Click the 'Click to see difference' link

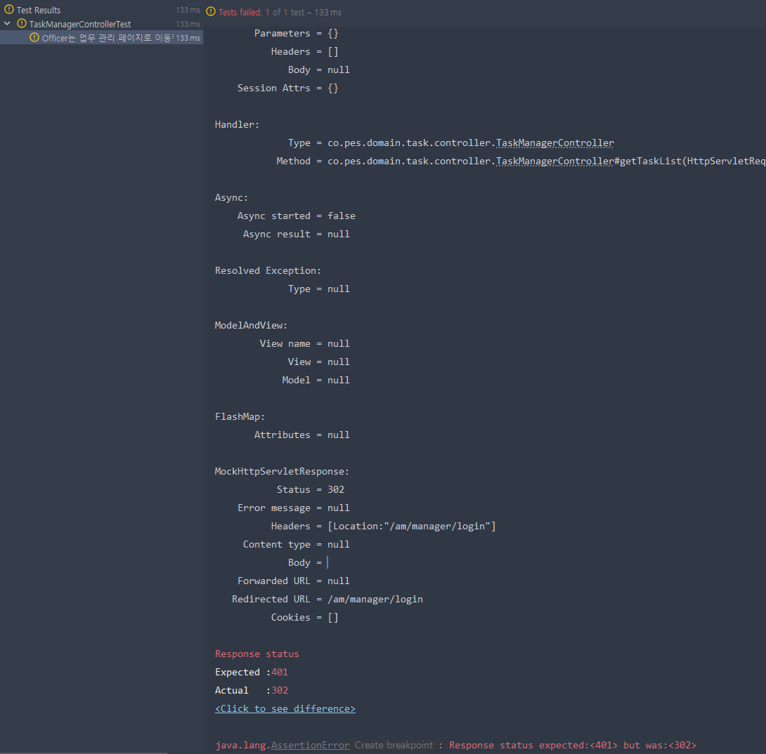click(x=285, y=708)
